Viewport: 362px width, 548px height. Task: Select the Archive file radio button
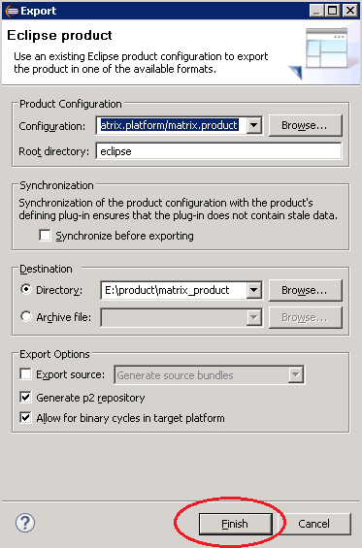click(26, 316)
